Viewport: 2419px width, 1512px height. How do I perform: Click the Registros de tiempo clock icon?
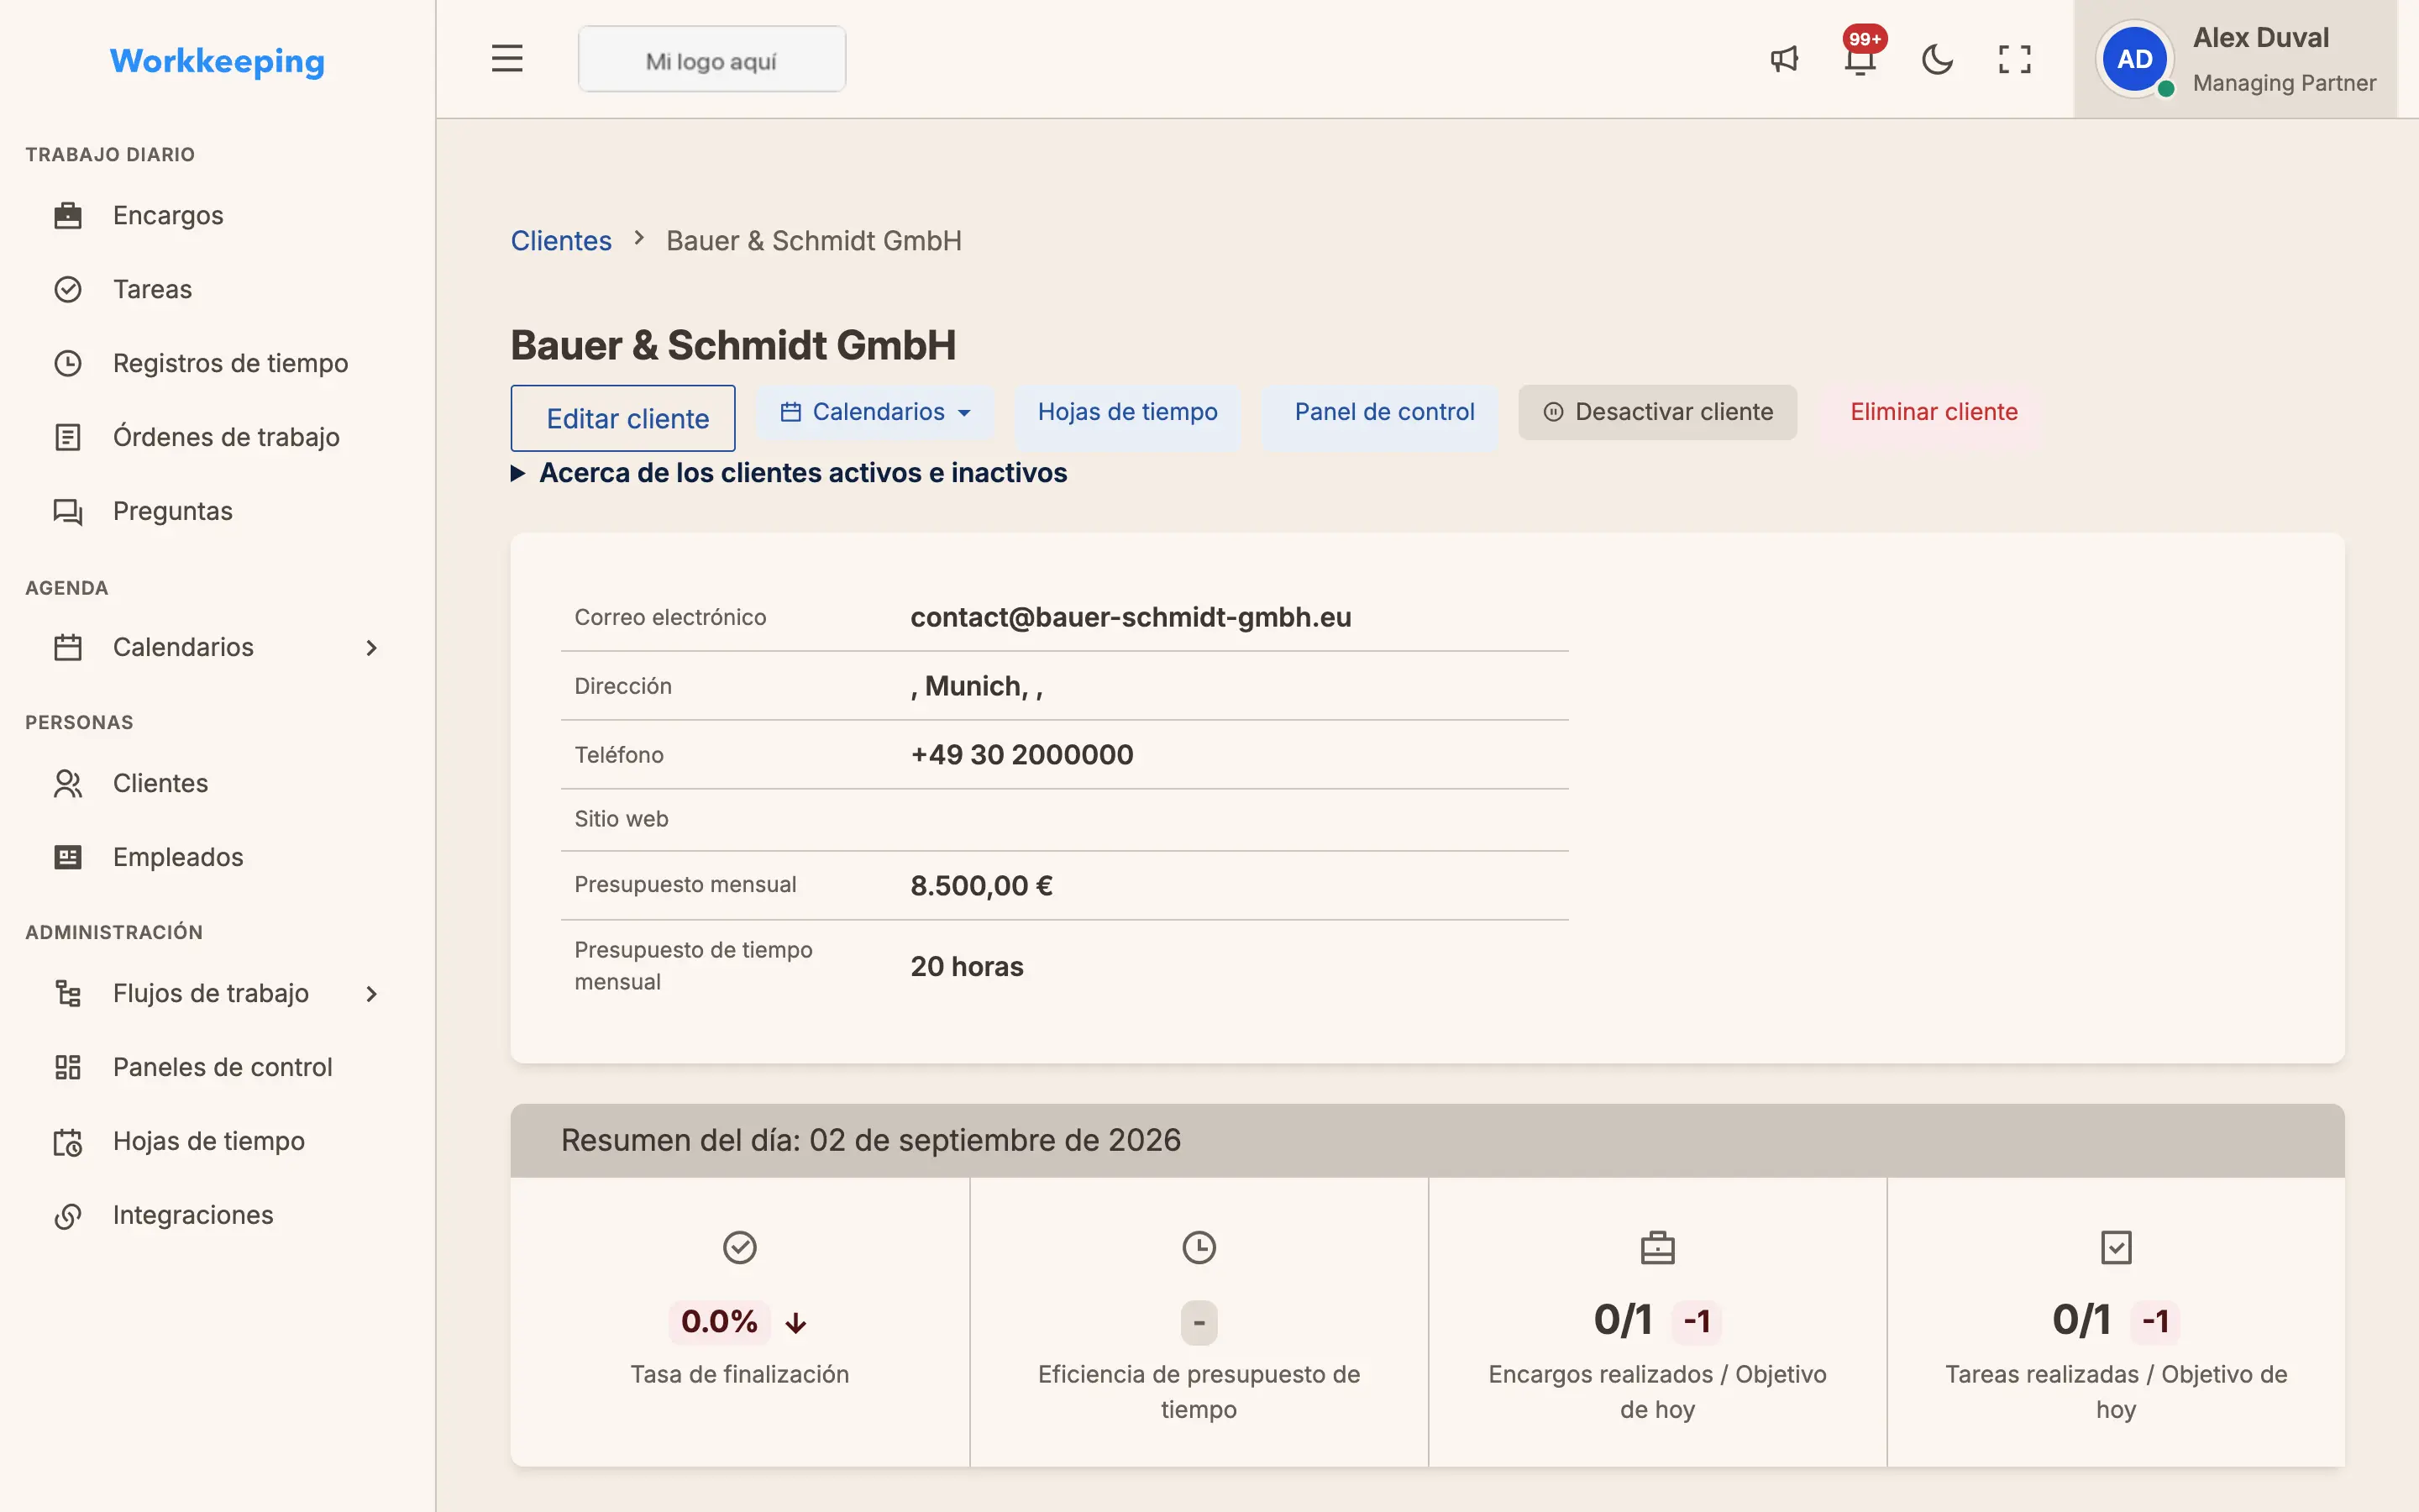pos(68,363)
